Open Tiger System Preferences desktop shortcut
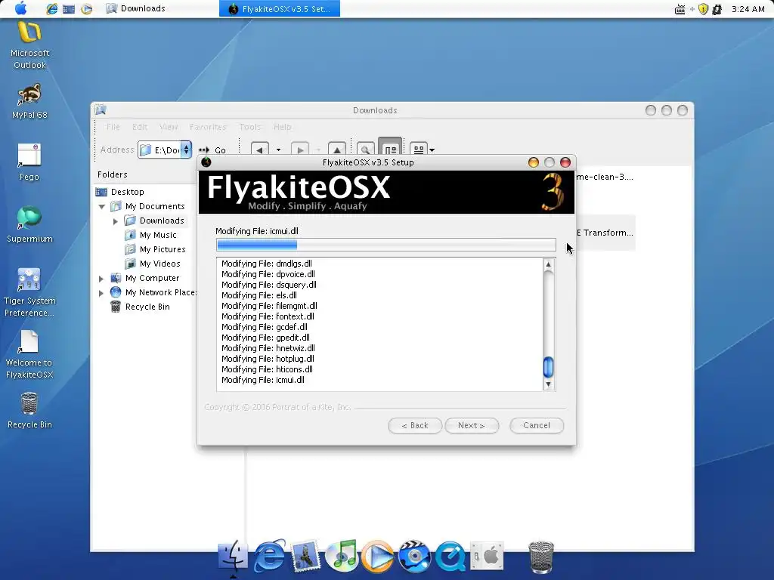The height and width of the screenshot is (580, 774). pyautogui.click(x=29, y=293)
